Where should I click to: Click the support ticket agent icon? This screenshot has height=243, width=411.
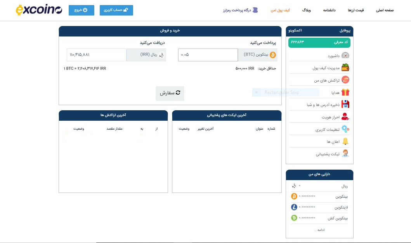pos(345,153)
